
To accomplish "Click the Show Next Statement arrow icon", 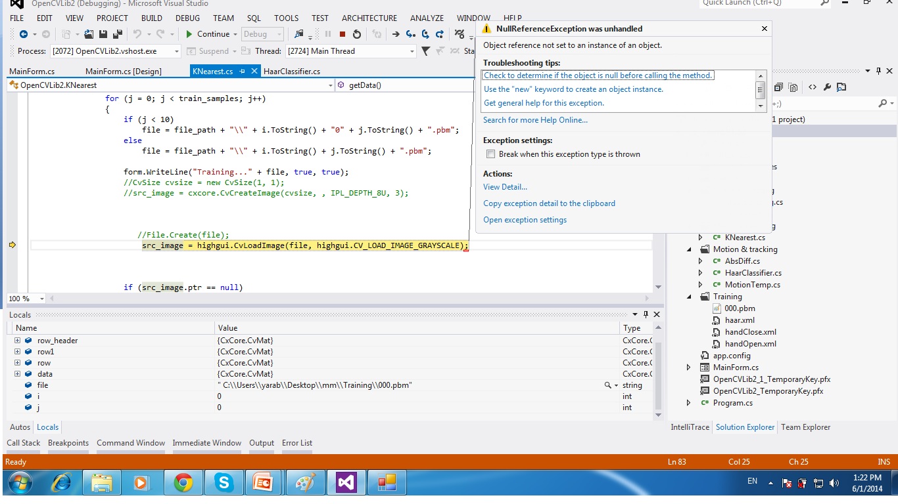I will click(x=396, y=34).
